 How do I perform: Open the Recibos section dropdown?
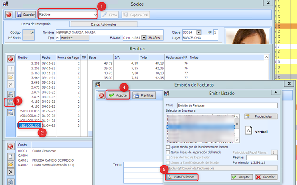pyautogui.click(x=95, y=15)
